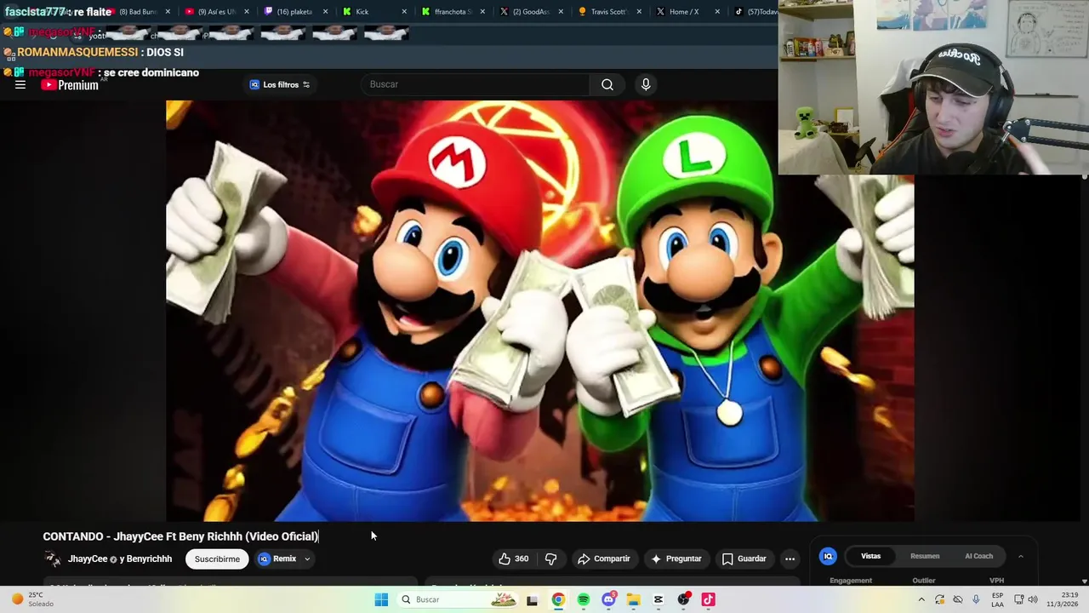The height and width of the screenshot is (613, 1089).
Task: Click the IQ logo in side panel
Action: click(828, 556)
